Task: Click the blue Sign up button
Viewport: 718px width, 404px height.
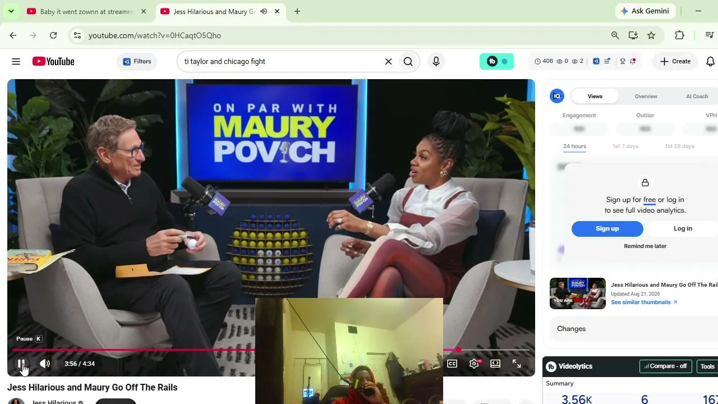Action: pyautogui.click(x=607, y=228)
